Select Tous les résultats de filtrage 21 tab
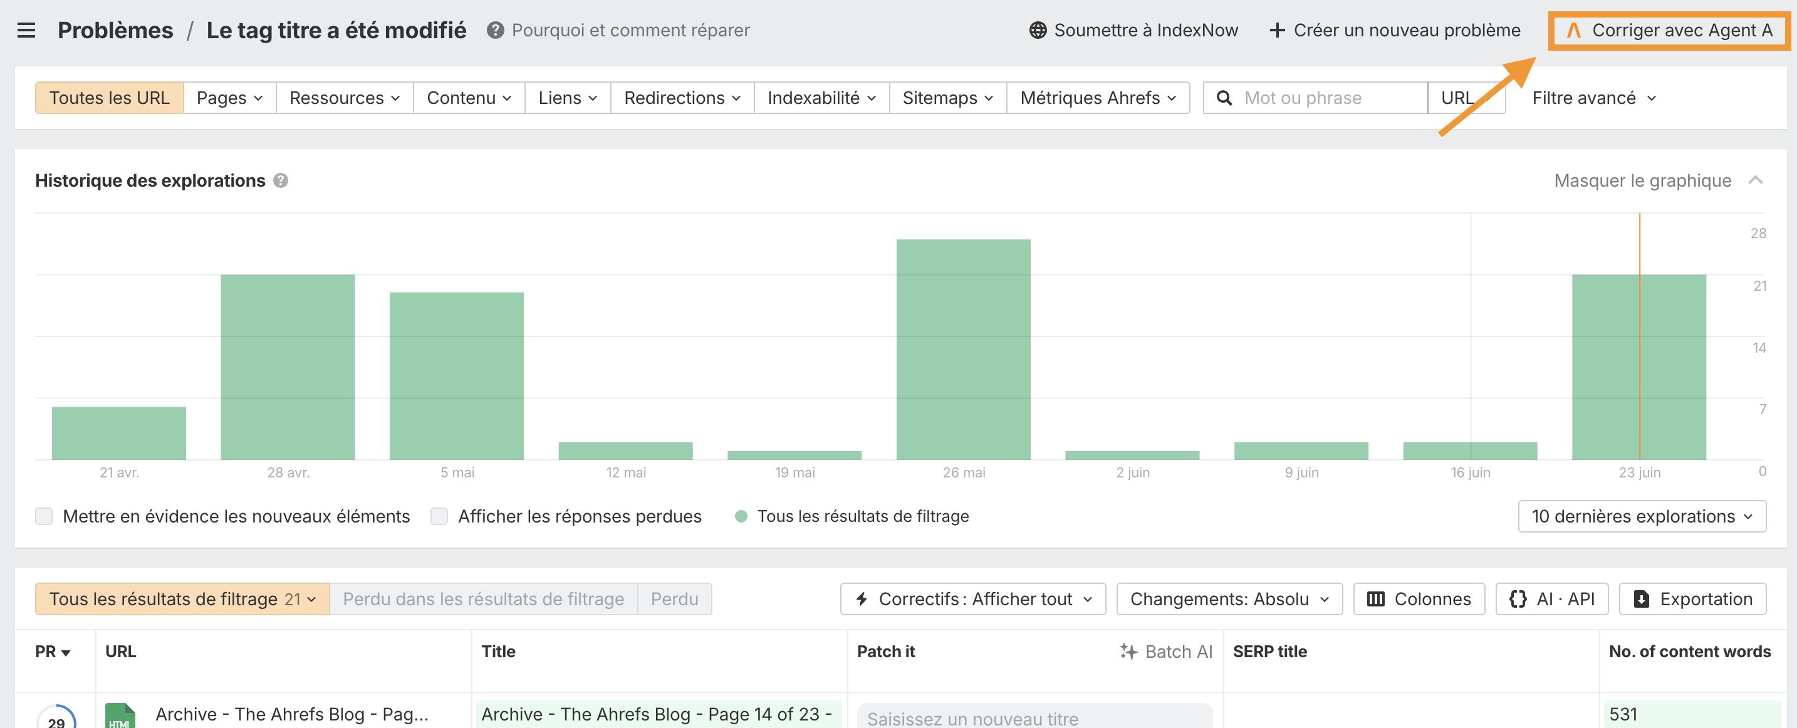Viewport: 1797px width, 728px height. point(182,599)
